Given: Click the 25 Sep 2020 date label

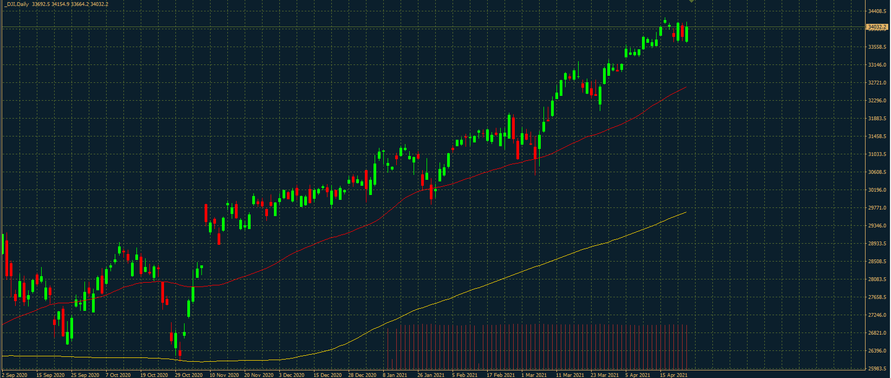Looking at the screenshot, I should [x=85, y=375].
